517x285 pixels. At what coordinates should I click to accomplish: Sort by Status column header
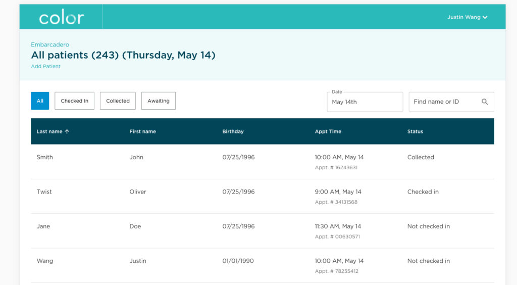(415, 131)
